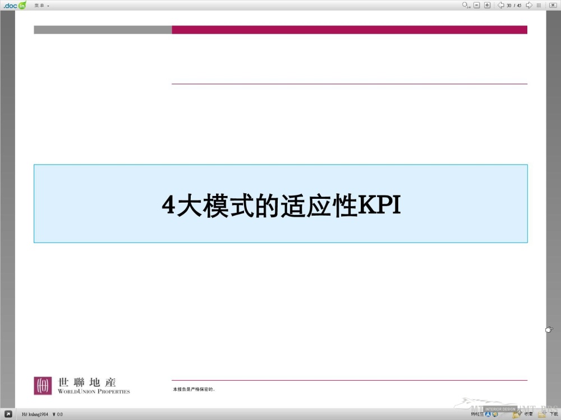Click the 转帖至 share label
This screenshot has width=561, height=420.
477,414
